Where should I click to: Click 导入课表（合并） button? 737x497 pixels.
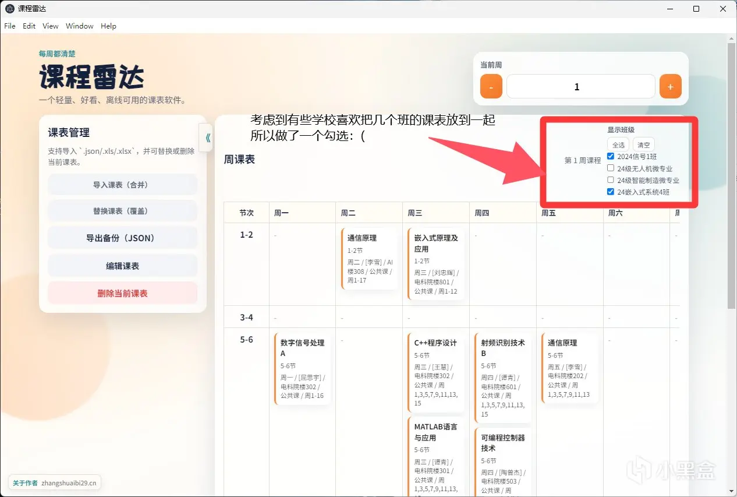point(122,185)
